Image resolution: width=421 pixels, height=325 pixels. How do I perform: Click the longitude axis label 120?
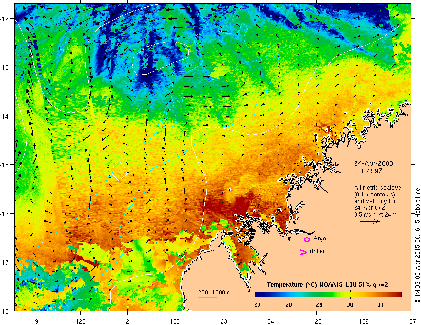[80, 322]
